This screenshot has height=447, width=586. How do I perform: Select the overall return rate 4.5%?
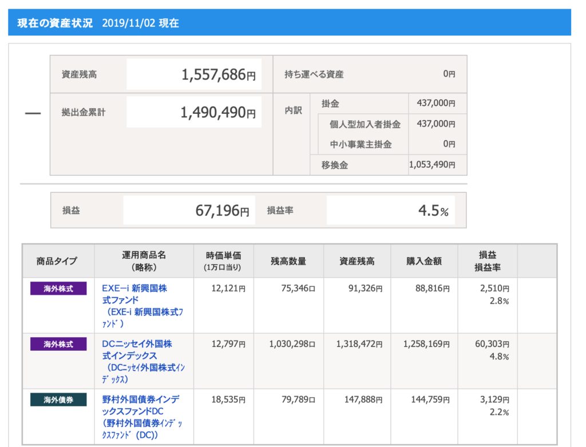(x=434, y=211)
